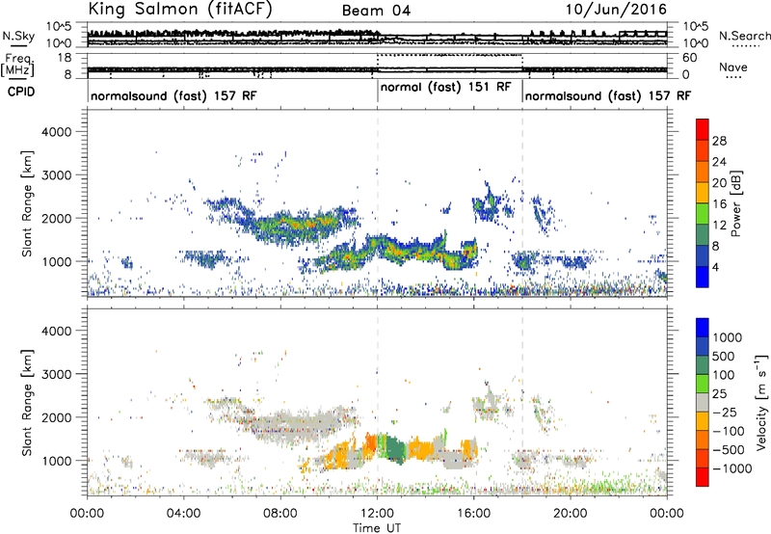Image resolution: width=771 pixels, height=534 pixels.
Task: Click the 'normal (fast) 151 RF' label
Action: [446, 88]
